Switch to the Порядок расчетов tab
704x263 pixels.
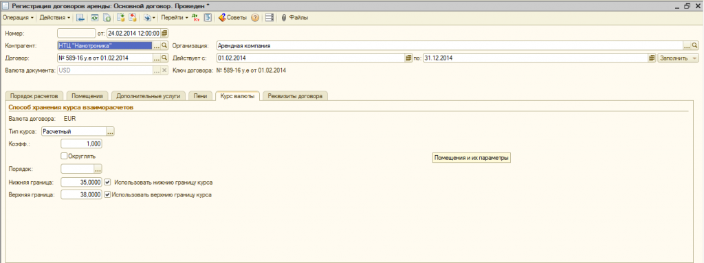click(34, 96)
